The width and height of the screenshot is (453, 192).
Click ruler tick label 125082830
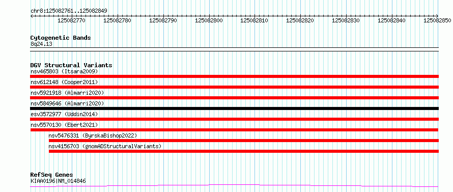tap(346, 20)
